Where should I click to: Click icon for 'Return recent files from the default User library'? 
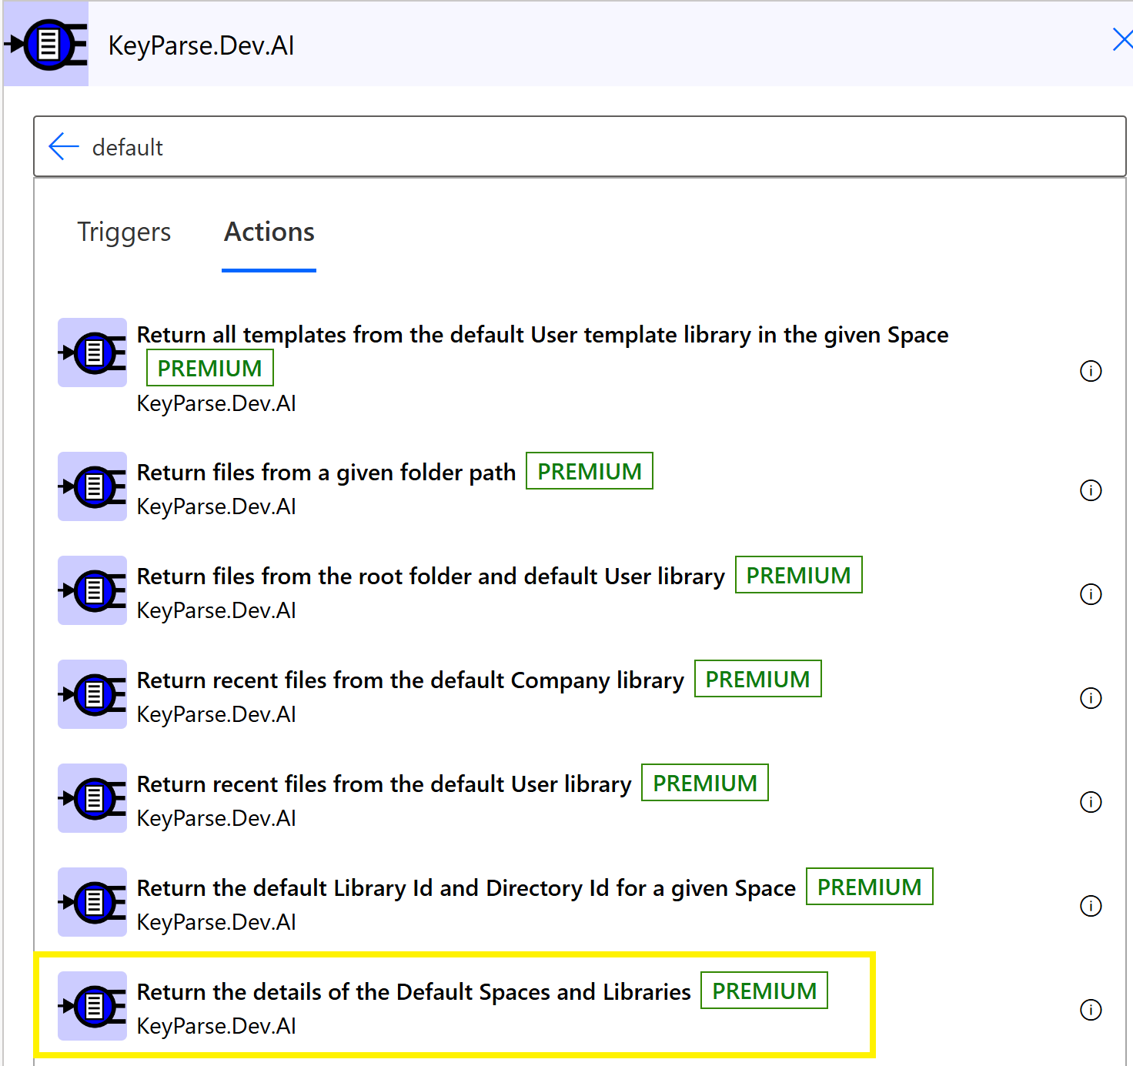[x=92, y=798]
